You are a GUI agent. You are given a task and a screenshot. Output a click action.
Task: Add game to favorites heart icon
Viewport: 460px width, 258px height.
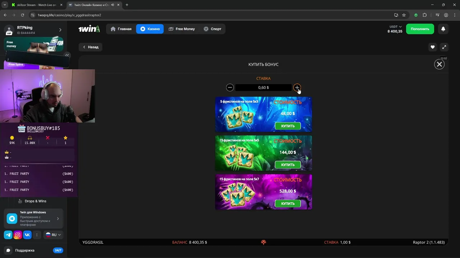[433, 47]
